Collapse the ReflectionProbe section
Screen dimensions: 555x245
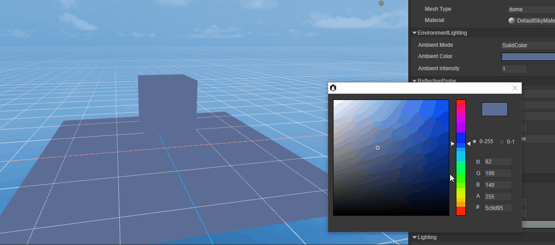point(415,81)
